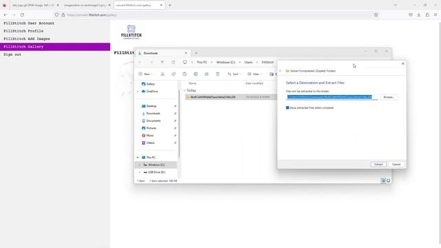Image resolution: width=441 pixels, height=248 pixels.
Task: Collapse the This PC tree node
Action: (138, 158)
